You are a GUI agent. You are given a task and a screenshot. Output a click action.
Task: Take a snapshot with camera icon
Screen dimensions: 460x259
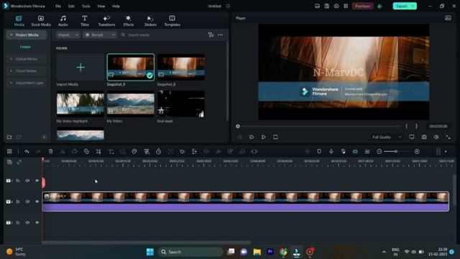pyautogui.click(x=424, y=137)
